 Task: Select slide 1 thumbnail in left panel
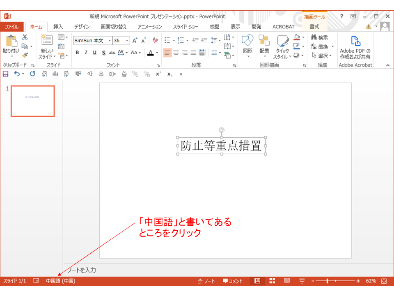point(32,101)
